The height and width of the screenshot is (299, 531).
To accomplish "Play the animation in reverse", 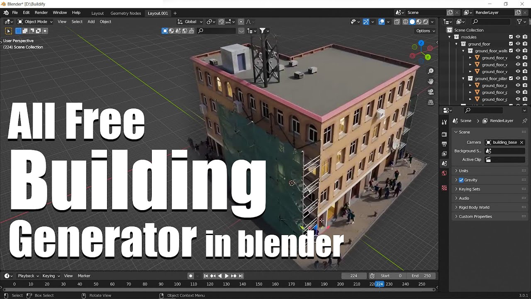I will pos(220,276).
